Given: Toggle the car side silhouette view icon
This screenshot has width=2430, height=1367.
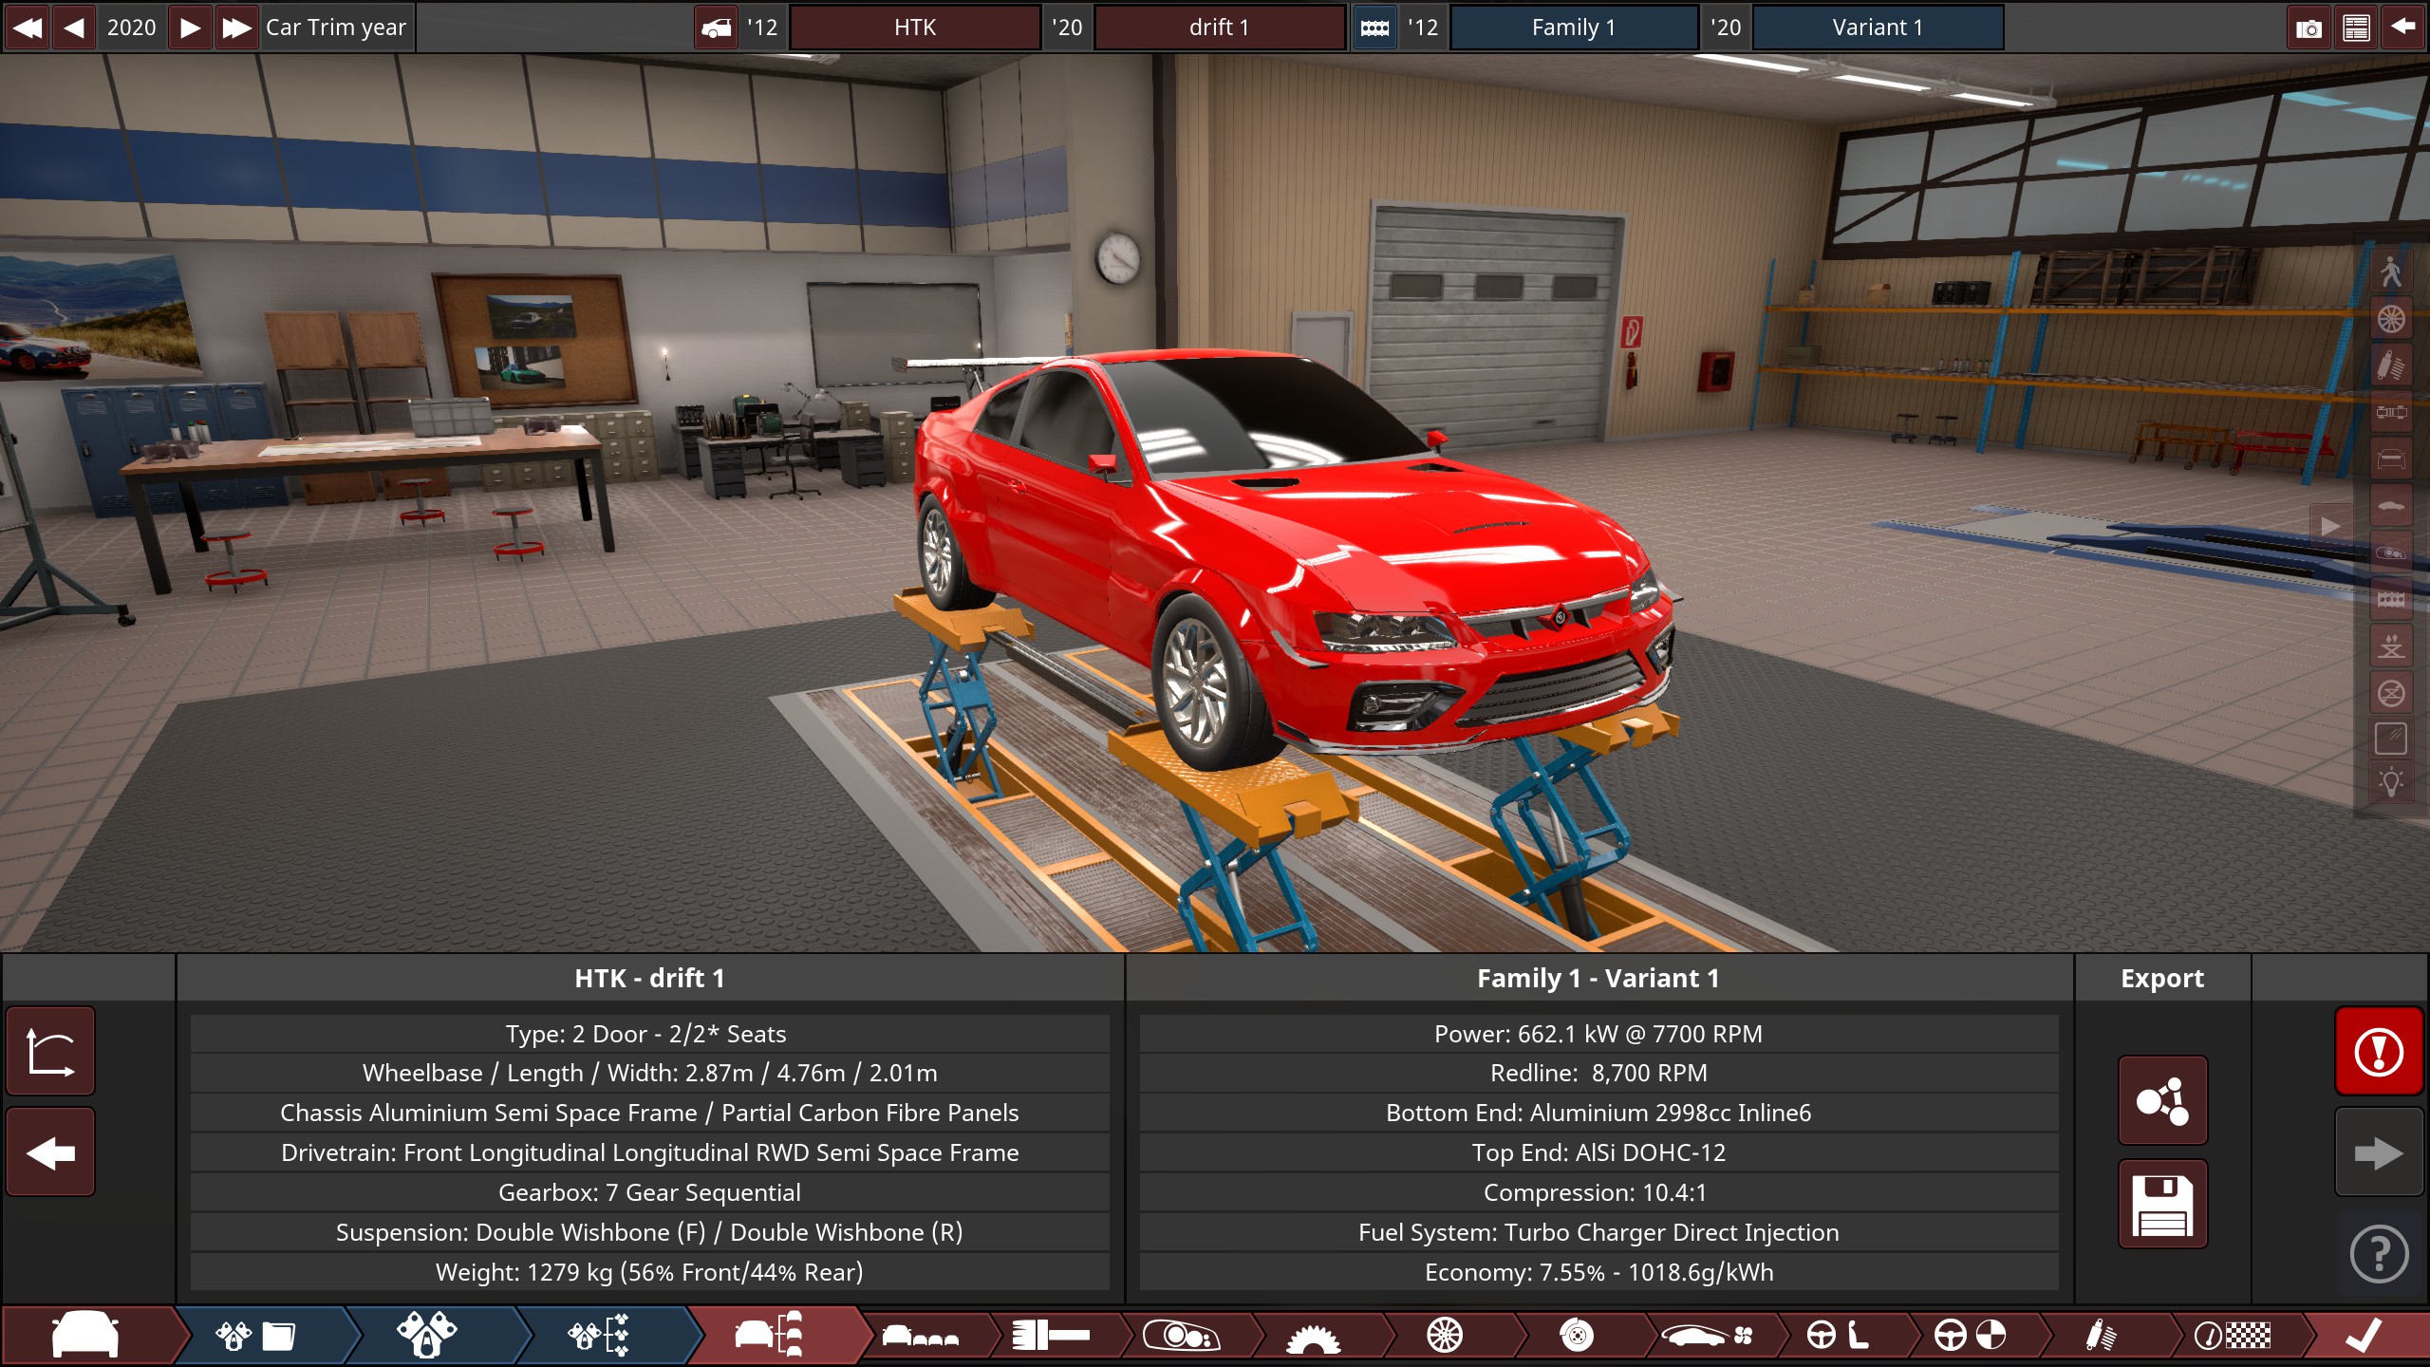Looking at the screenshot, I should (x=2391, y=506).
